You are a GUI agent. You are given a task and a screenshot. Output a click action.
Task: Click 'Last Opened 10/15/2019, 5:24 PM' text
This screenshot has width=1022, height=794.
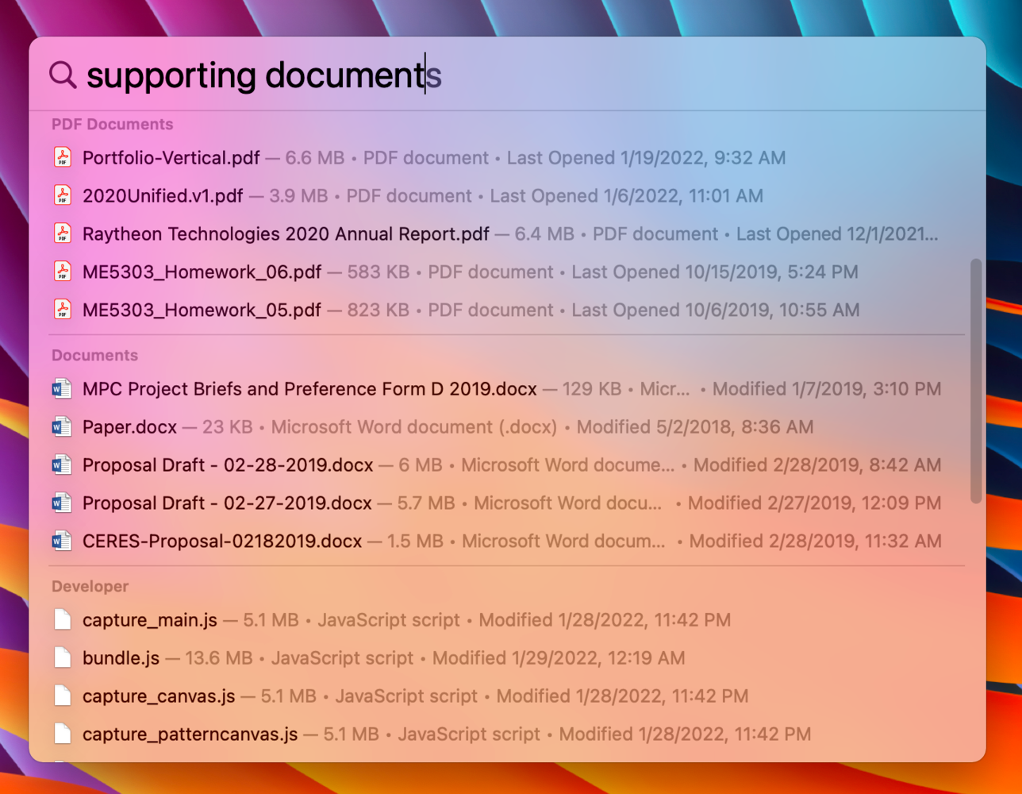715,272
